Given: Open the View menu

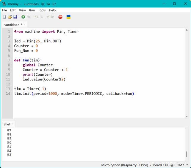Looking at the screenshot, I should (22, 10).
